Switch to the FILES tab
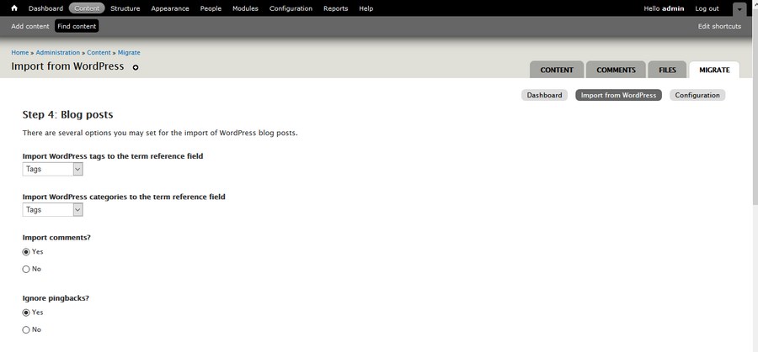Viewport: 758px width, 352px height. point(668,70)
